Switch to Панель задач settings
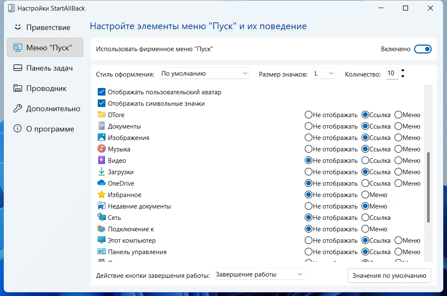Screen dimensions: 447x296 pos(45,68)
